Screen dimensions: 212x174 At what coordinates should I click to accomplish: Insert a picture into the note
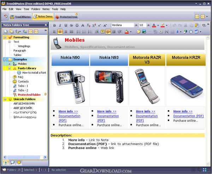coord(144,32)
